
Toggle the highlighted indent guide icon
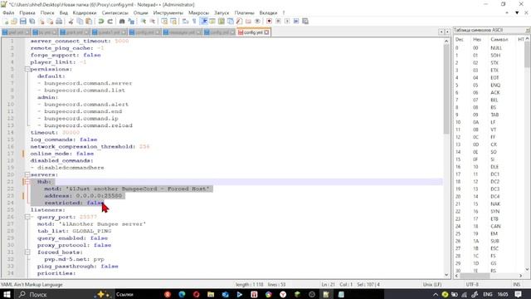pos(204,22)
